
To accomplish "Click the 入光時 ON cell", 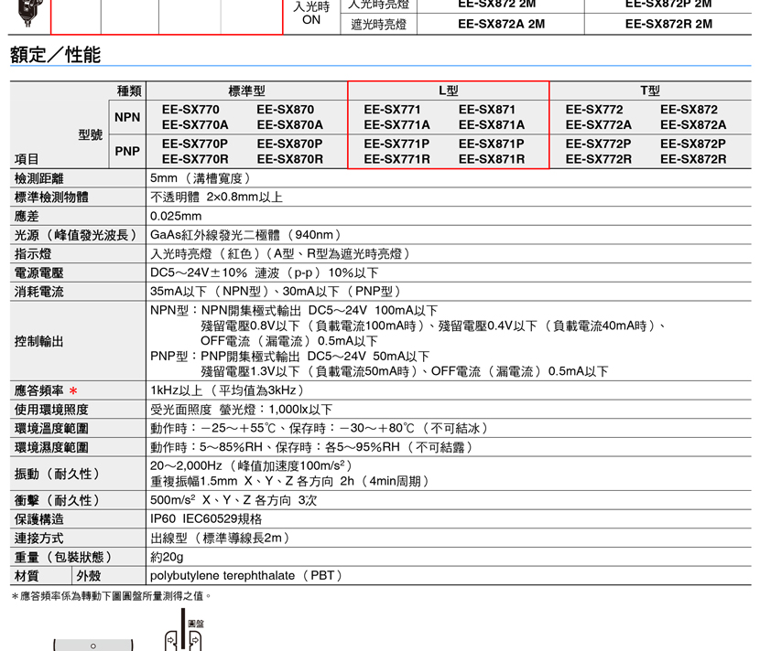I will (311, 14).
